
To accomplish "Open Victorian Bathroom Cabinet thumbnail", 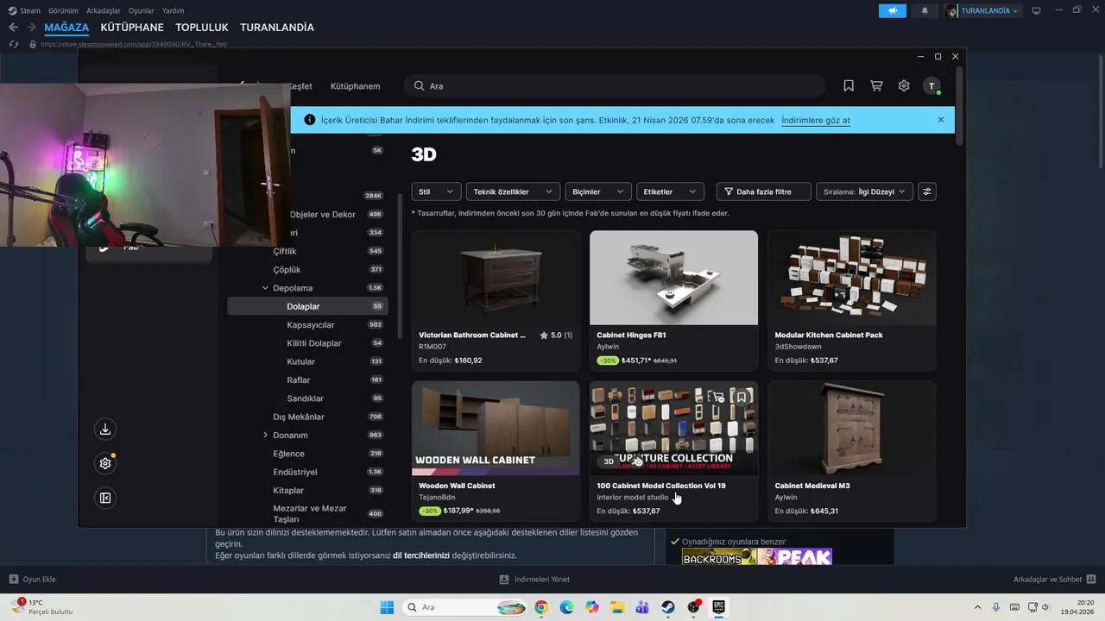I will [x=496, y=278].
